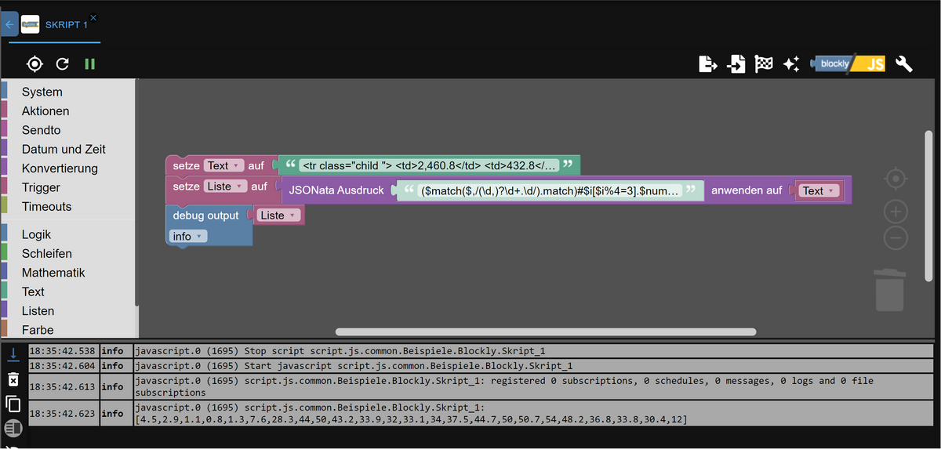Open the Text variable dropdown in setze block
Viewport: 941px width, 449px height.
tap(223, 165)
